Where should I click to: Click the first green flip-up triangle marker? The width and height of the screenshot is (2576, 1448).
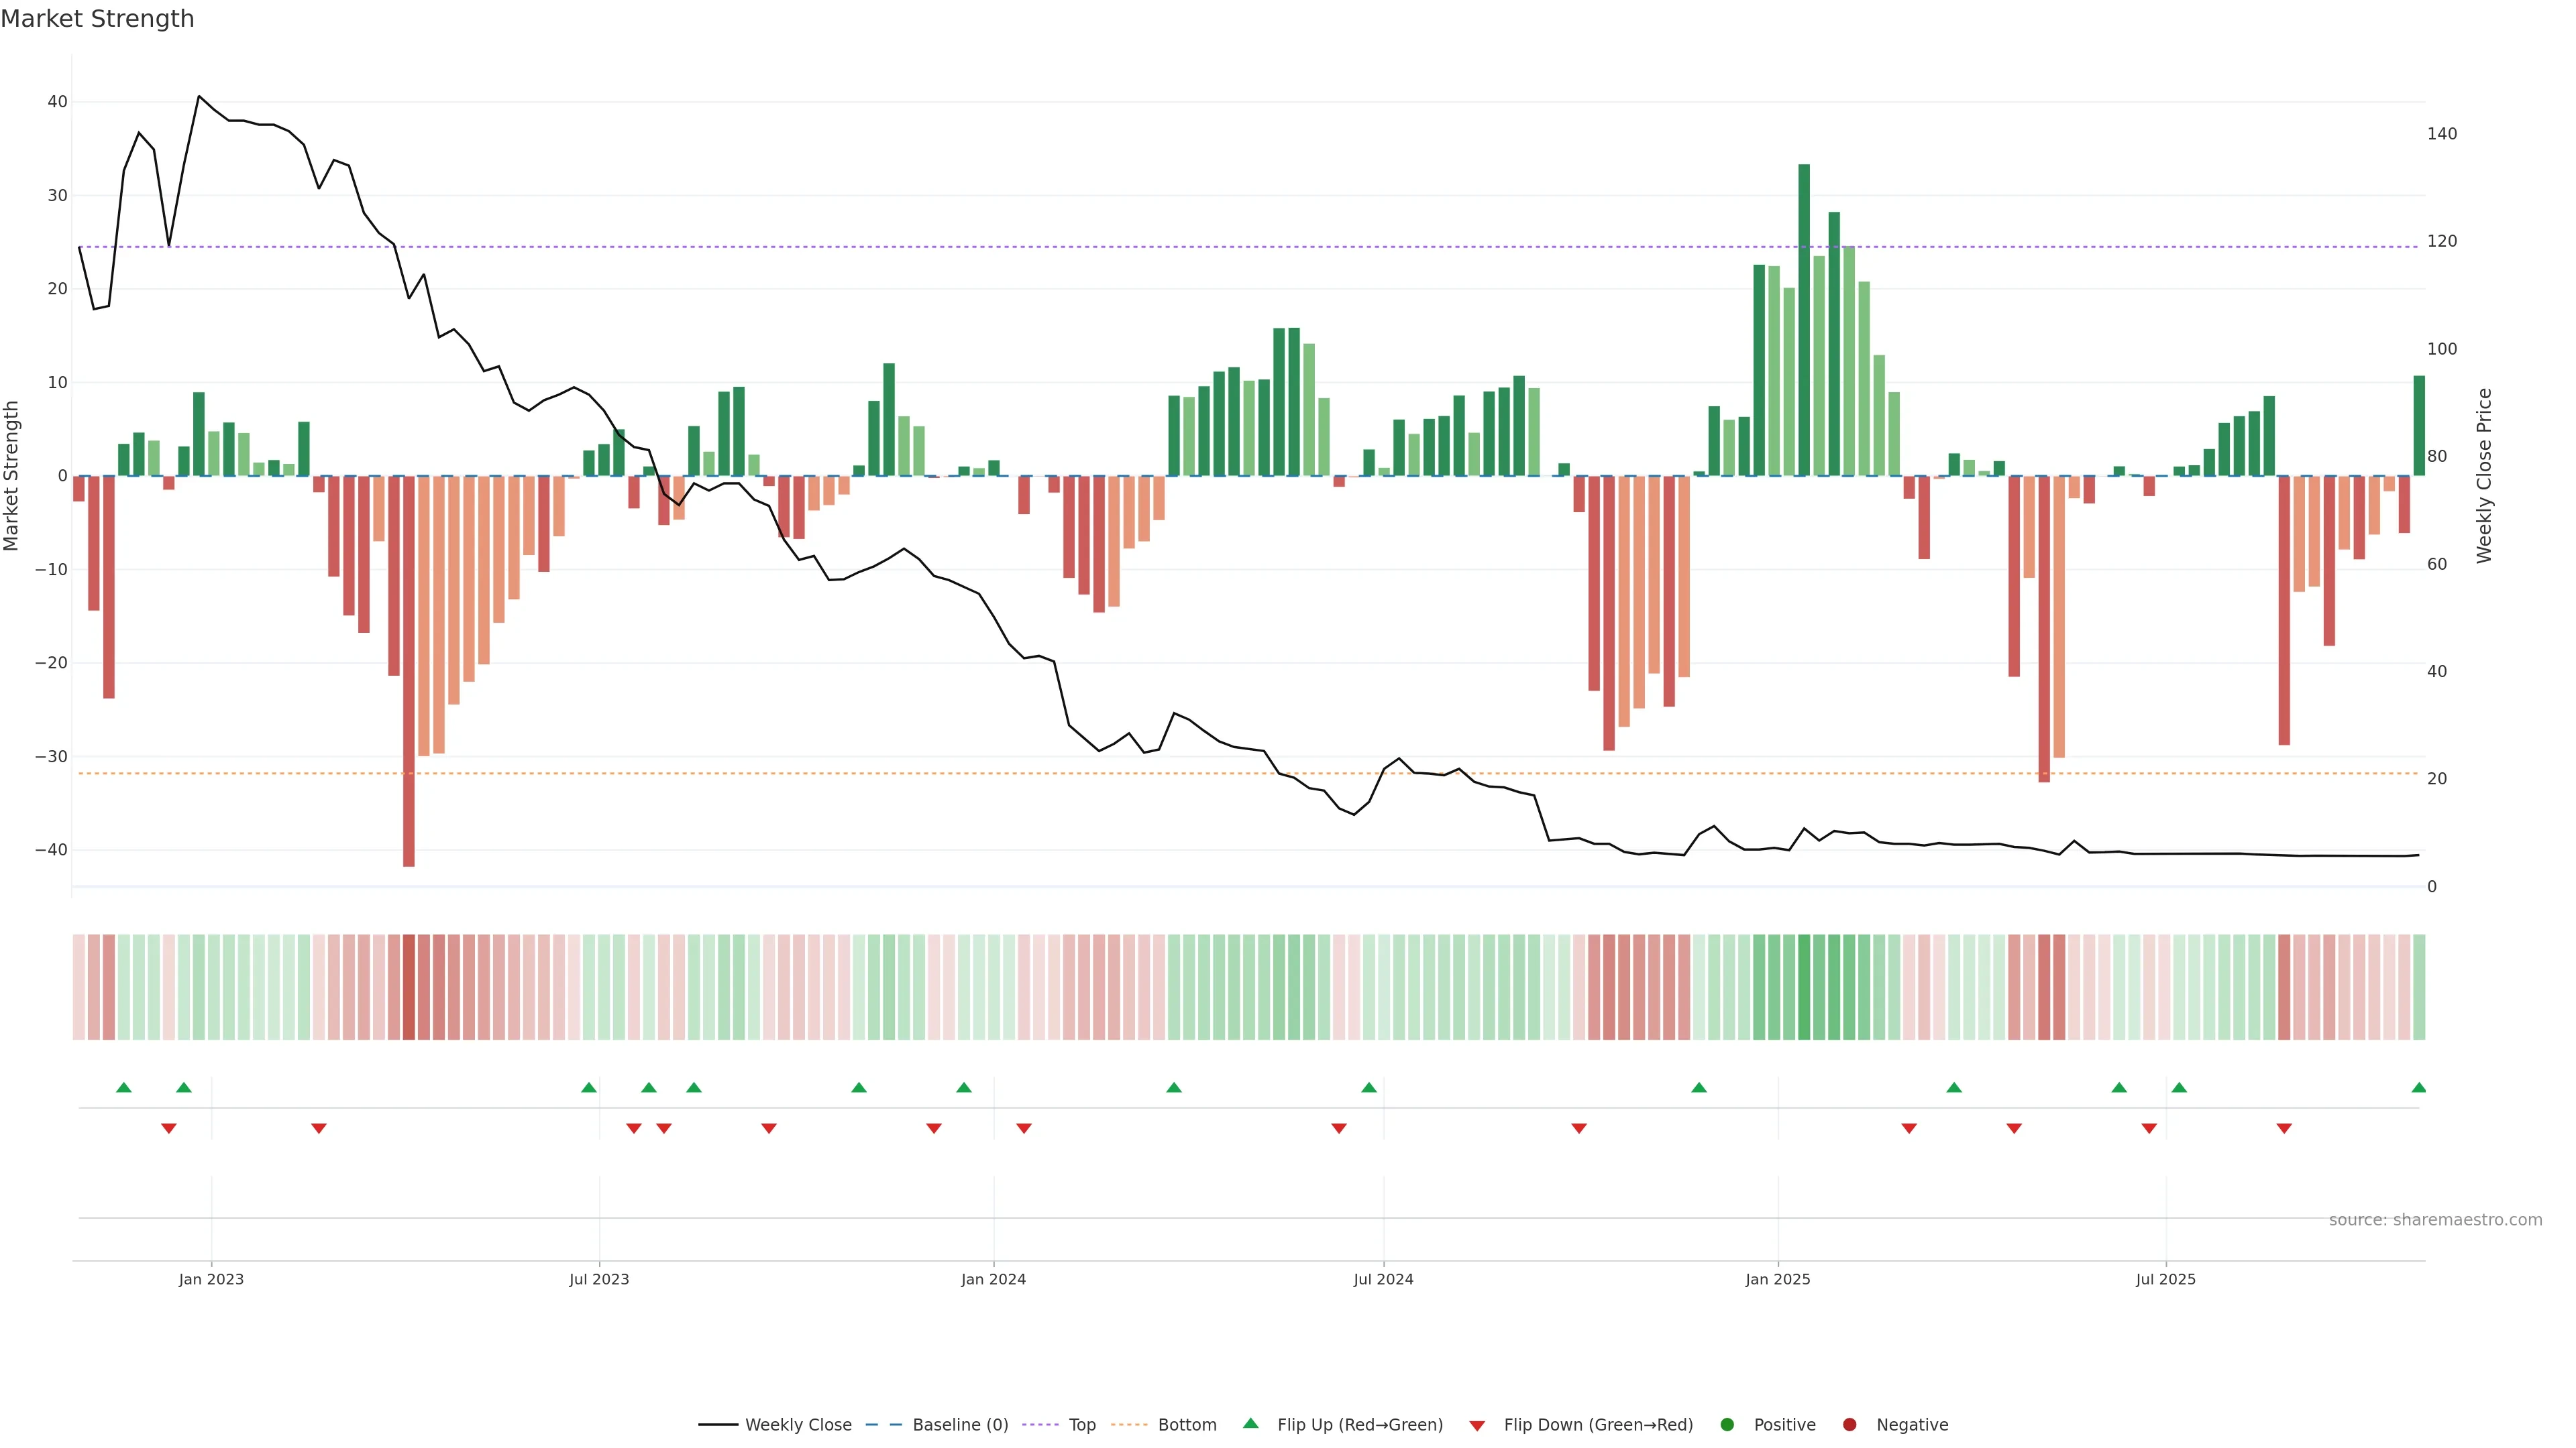click(x=124, y=1087)
